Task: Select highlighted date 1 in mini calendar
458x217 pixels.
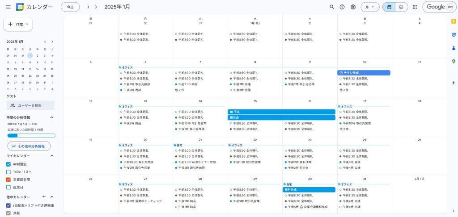Action: coord(30,55)
